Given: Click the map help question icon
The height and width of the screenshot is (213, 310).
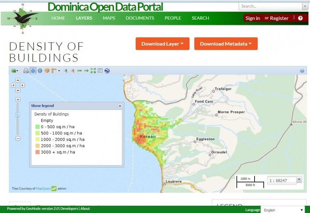Looking at the screenshot, I should (302, 71).
